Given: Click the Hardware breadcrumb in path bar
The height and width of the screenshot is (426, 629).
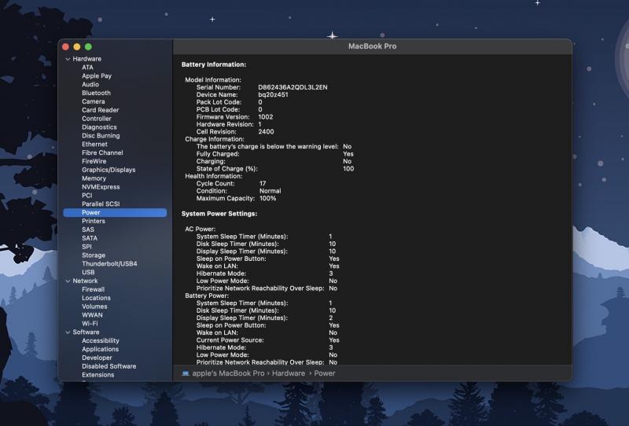Looking at the screenshot, I should [289, 373].
